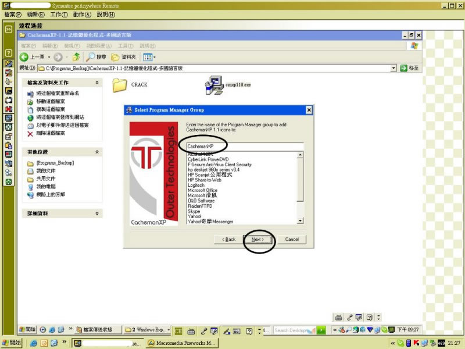Click Cancel in Select Program Manager Group dialog

(292, 240)
